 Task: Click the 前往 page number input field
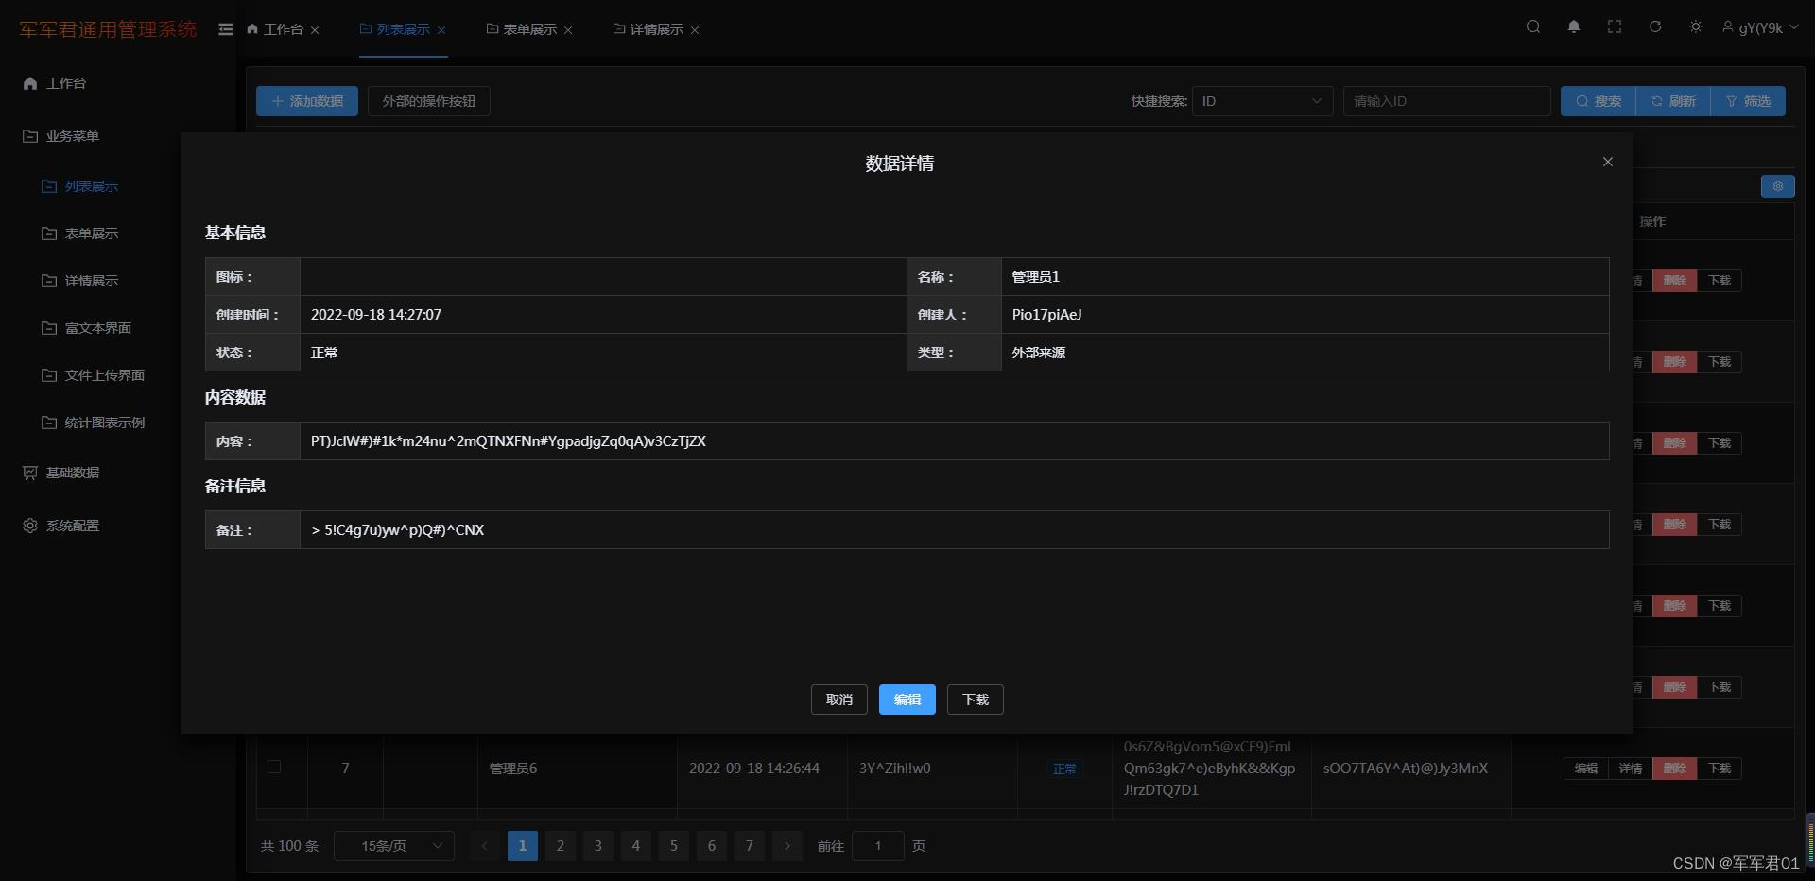coord(877,846)
